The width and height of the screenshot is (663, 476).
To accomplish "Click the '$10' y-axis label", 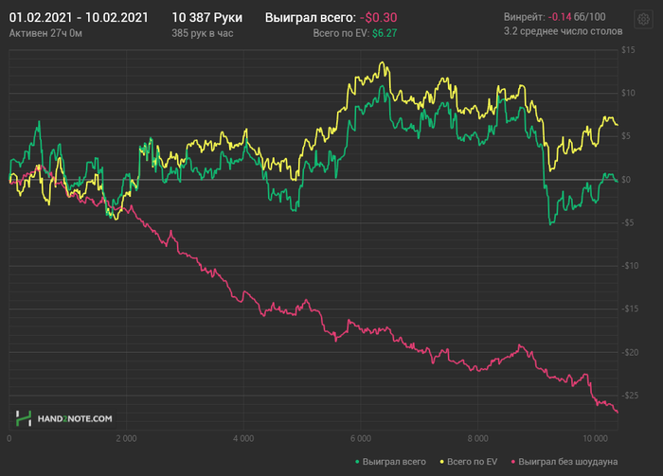I will (x=628, y=93).
